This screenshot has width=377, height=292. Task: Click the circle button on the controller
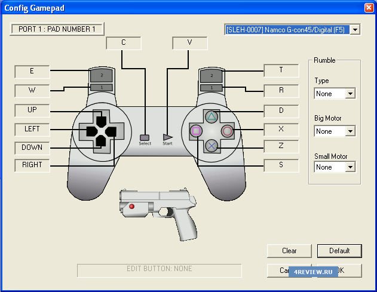click(227, 131)
